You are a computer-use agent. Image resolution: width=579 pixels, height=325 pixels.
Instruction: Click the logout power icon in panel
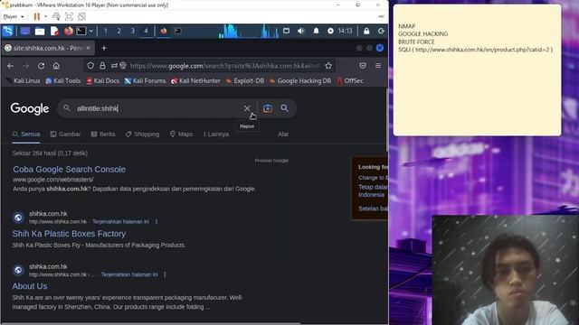tap(381, 31)
